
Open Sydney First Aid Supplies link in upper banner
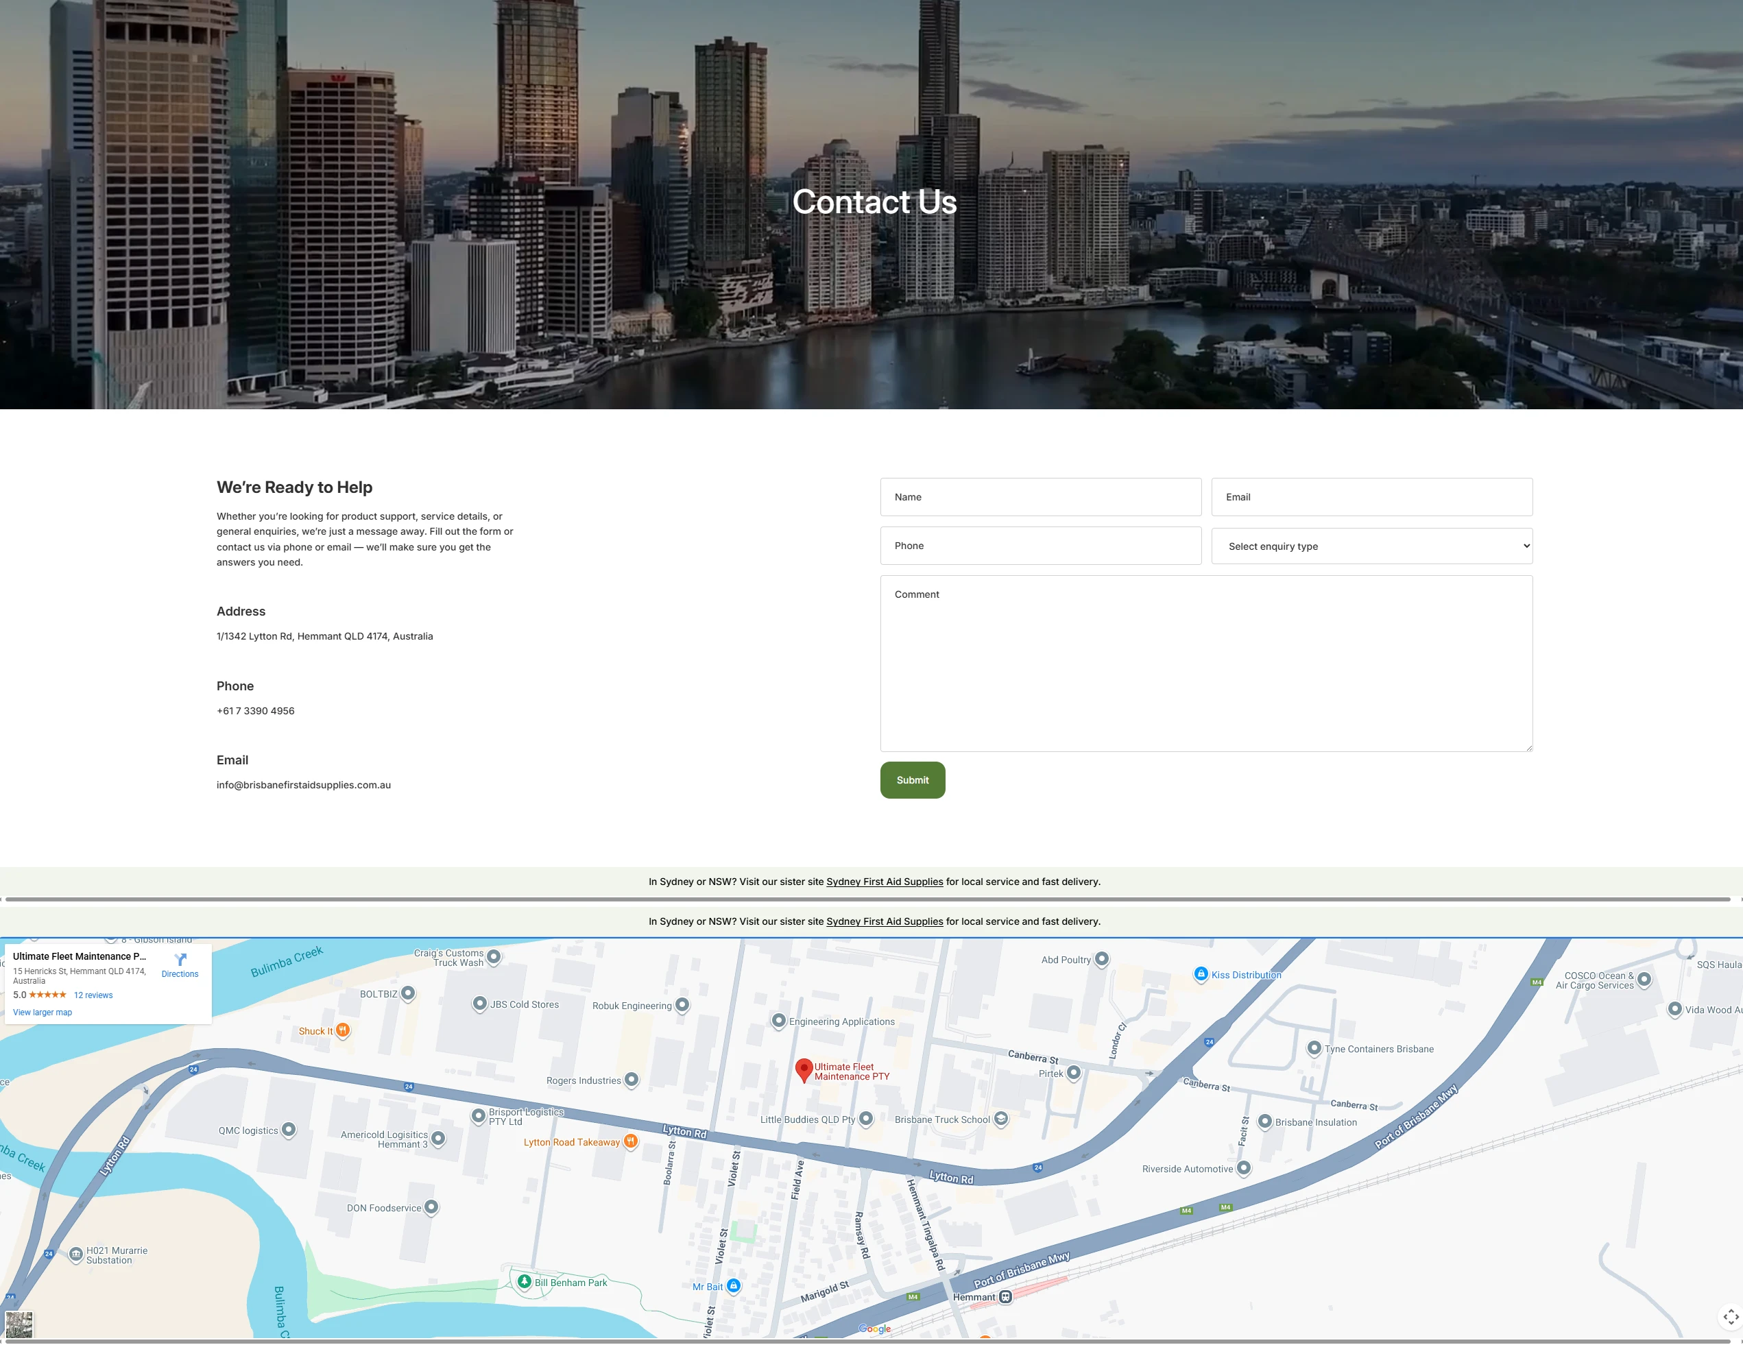(x=885, y=882)
